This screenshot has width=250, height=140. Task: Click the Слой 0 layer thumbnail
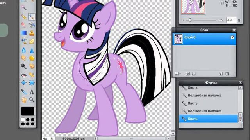[179, 39]
